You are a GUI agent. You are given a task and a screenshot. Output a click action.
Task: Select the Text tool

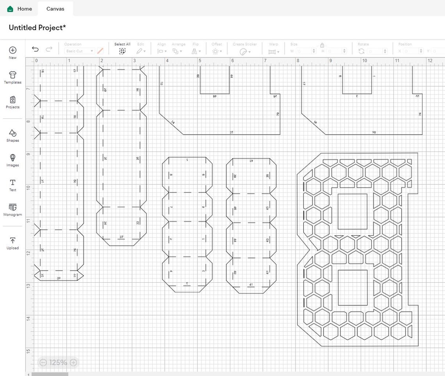coord(12,185)
